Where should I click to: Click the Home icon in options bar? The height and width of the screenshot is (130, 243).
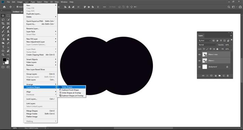[4, 7]
